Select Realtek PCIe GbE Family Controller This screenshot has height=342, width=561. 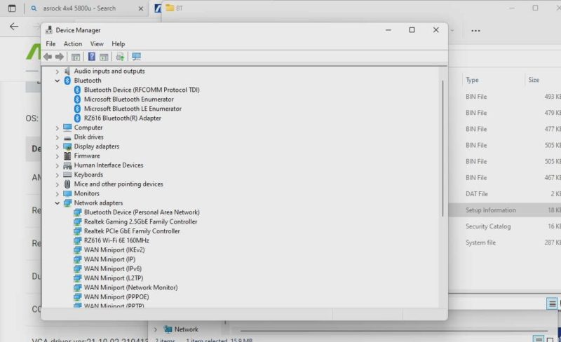coord(132,231)
